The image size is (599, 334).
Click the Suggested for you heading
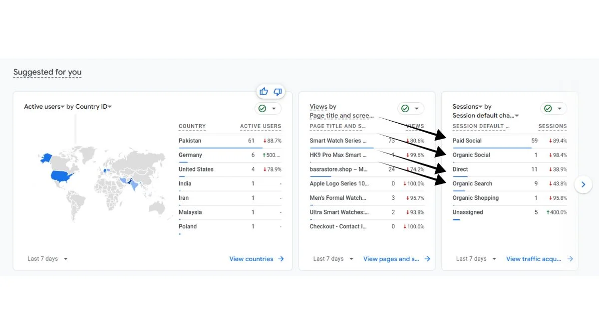point(47,72)
